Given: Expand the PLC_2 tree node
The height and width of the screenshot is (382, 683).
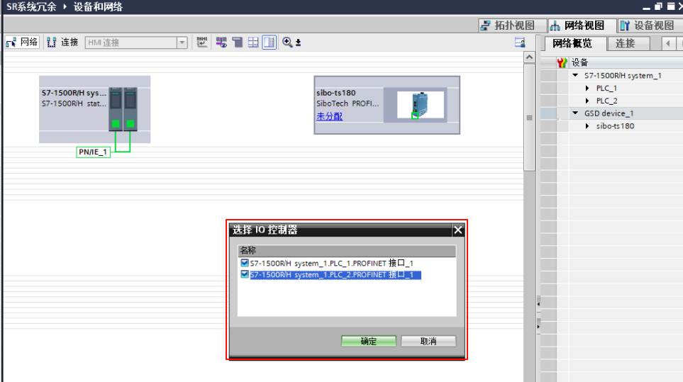Looking at the screenshot, I should [x=587, y=101].
